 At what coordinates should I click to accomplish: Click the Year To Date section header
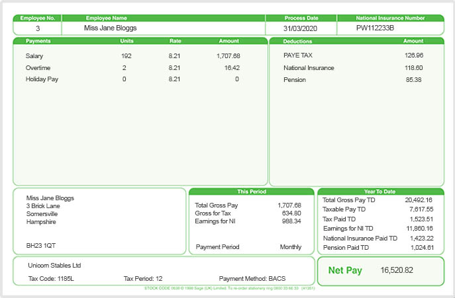click(x=379, y=192)
